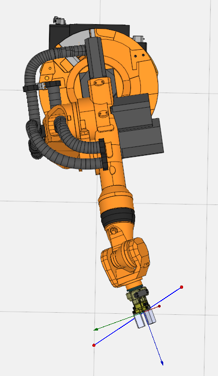Image resolution: width=218 pixels, height=376 pixels.
Task: Click the green Y-axis arrow of the tool frame
Action: 95,329
